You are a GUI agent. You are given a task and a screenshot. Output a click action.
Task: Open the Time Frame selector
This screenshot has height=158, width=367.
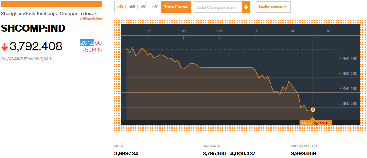176,7
